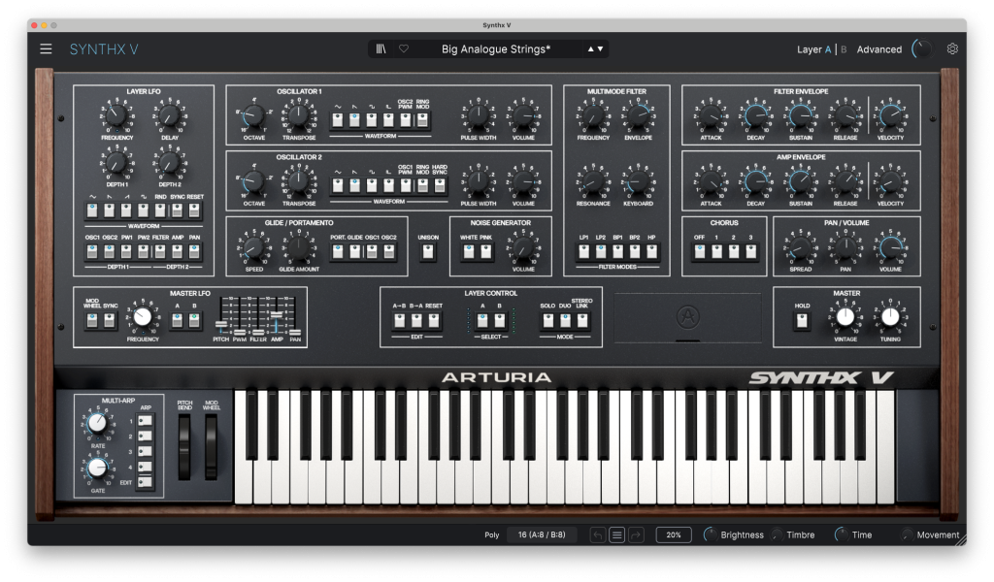
Task: Toggle the UNISON switch
Action: click(x=428, y=252)
